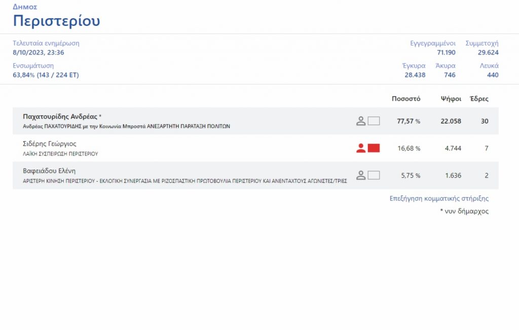The height and width of the screenshot is (330, 519).
Task: Click the person icon beside Βαφειάδου Ελένη
Action: tap(360, 176)
